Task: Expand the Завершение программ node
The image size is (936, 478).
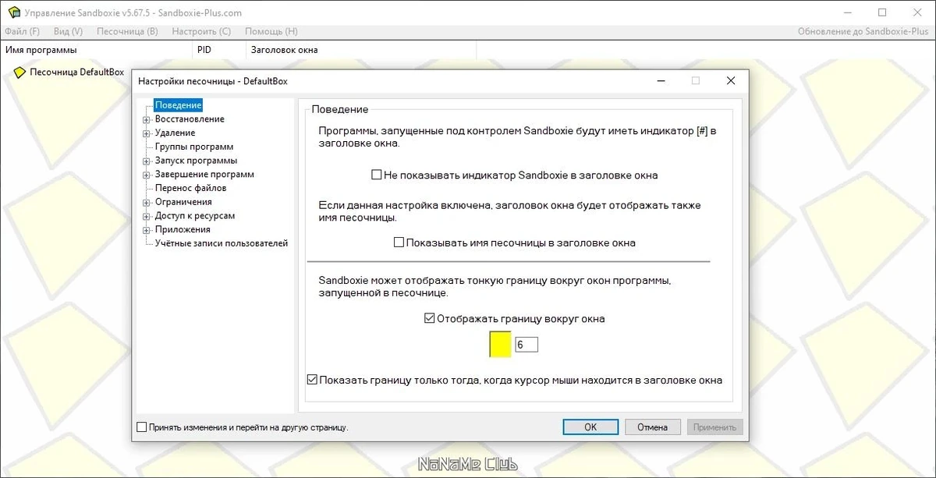Action: pyautogui.click(x=146, y=175)
